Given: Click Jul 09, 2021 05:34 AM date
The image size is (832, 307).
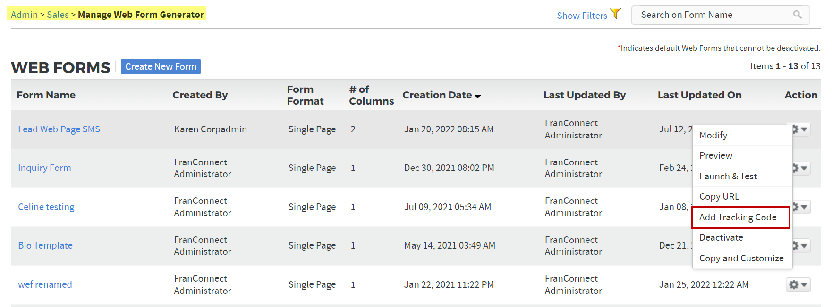Looking at the screenshot, I should 447,207.
